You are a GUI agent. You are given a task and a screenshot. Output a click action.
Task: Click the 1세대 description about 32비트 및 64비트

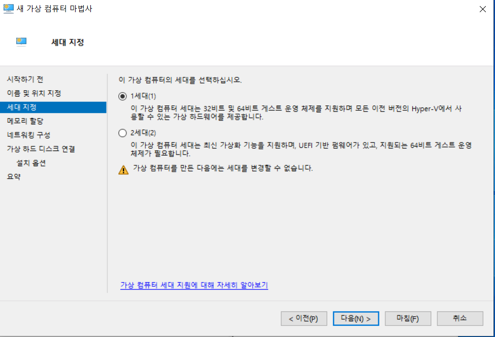296,113
